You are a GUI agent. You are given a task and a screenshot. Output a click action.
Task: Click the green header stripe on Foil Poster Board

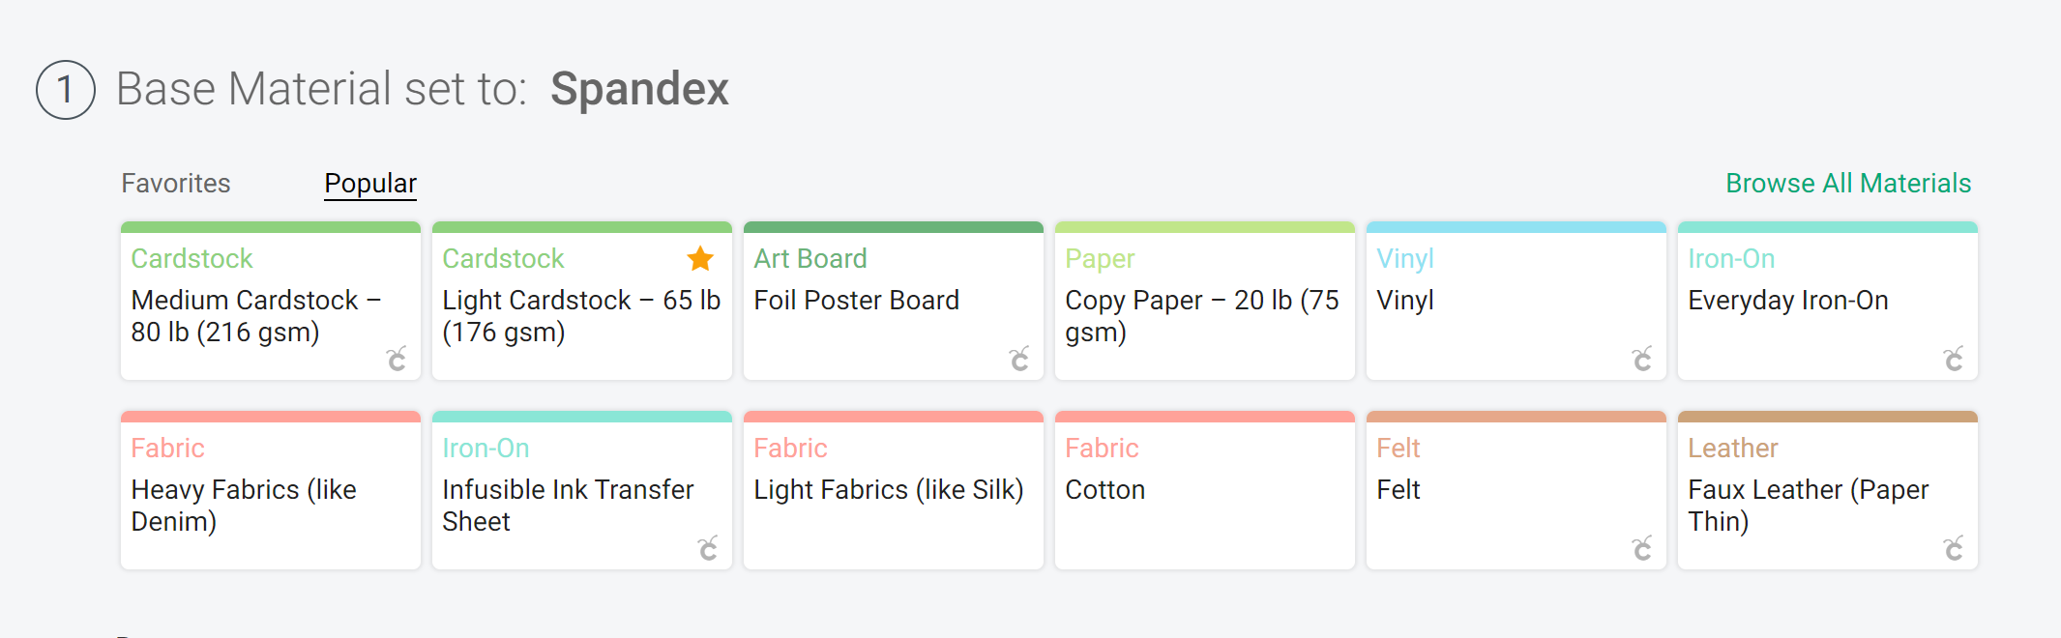click(x=893, y=226)
